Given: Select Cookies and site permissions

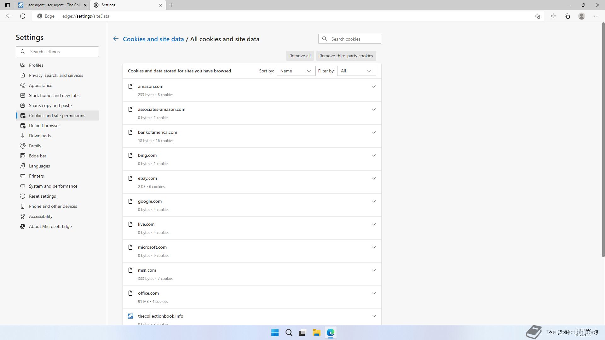Looking at the screenshot, I should [57, 116].
